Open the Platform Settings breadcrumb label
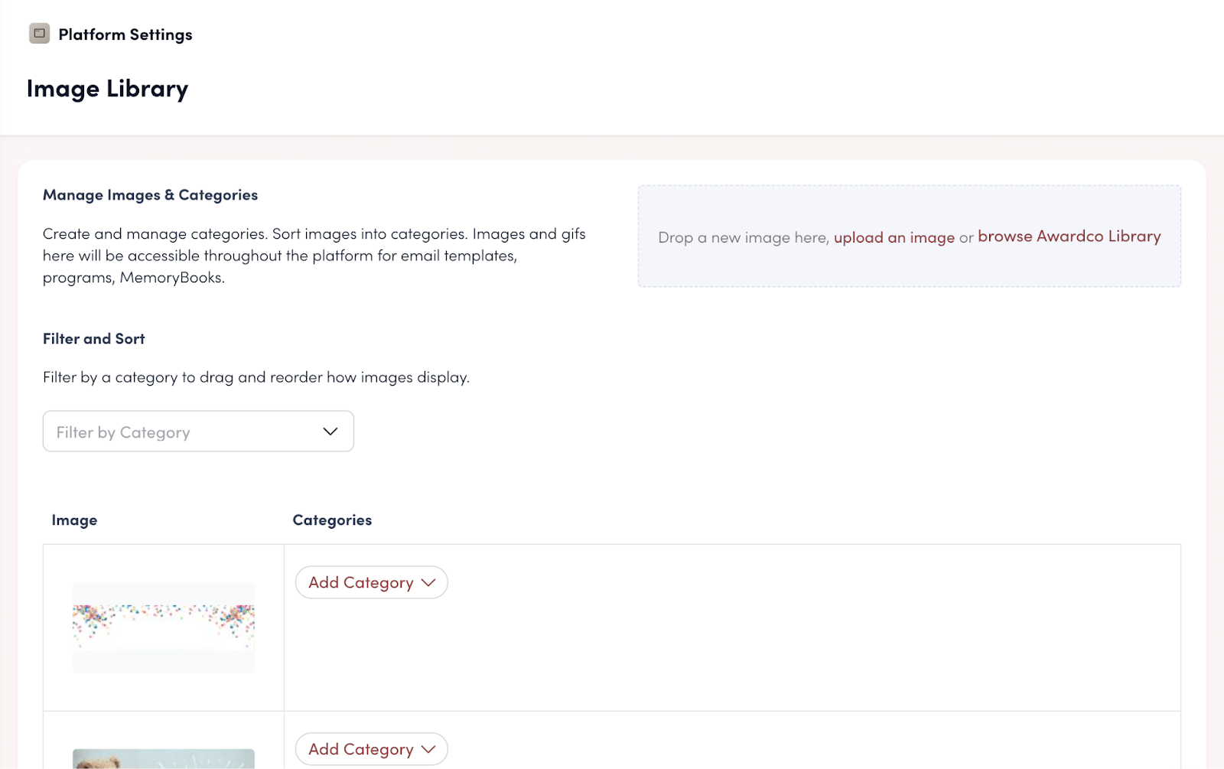 [125, 34]
